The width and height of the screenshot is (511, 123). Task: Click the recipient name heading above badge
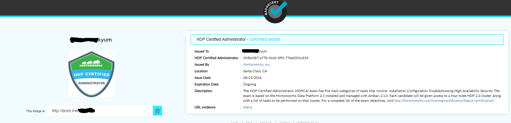click(x=91, y=40)
